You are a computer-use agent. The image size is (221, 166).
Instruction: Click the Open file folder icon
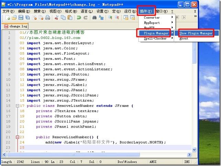click(x=14, y=18)
